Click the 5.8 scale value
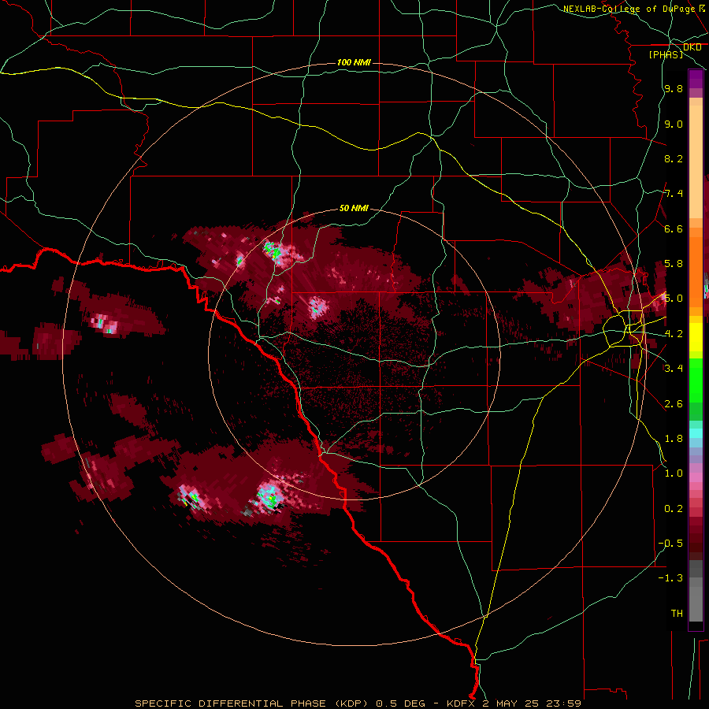Image resolution: width=709 pixels, height=709 pixels. pos(674,264)
